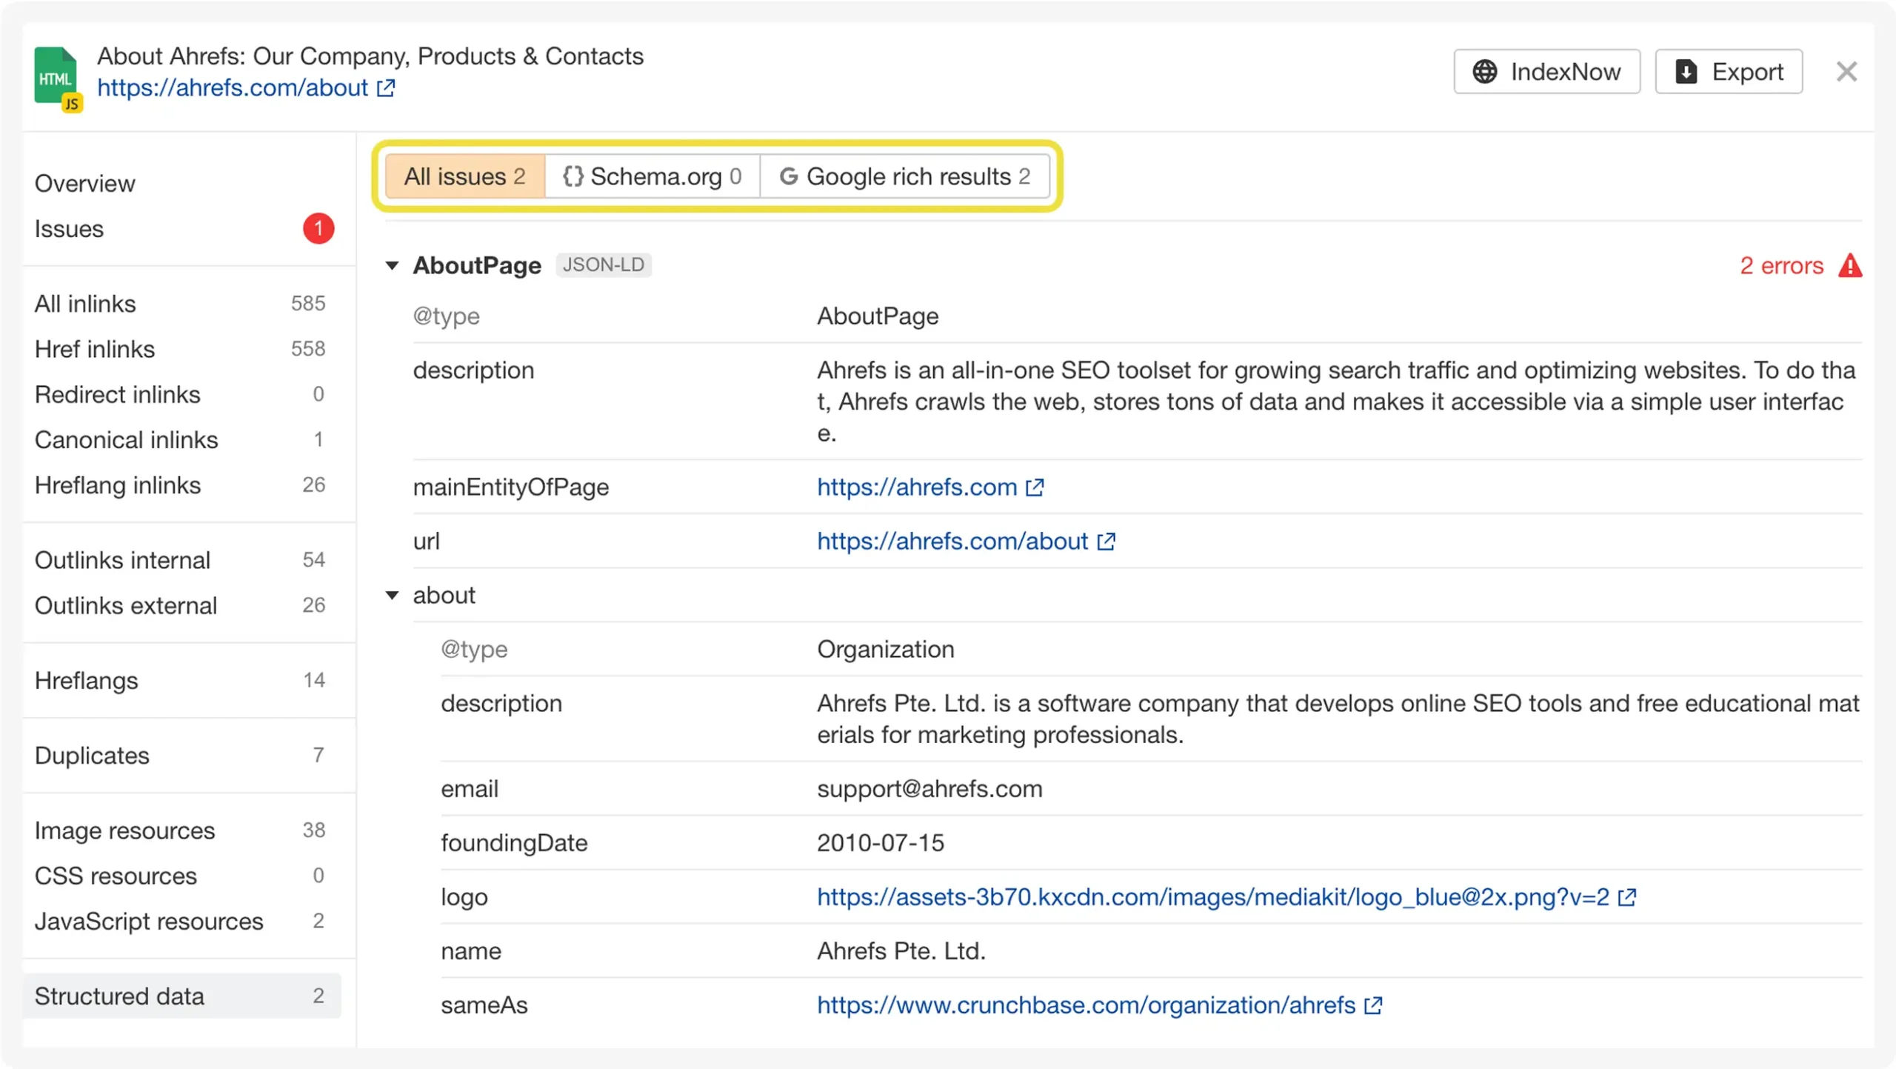Collapse the AboutPage section
This screenshot has height=1069, width=1896.
click(x=393, y=265)
